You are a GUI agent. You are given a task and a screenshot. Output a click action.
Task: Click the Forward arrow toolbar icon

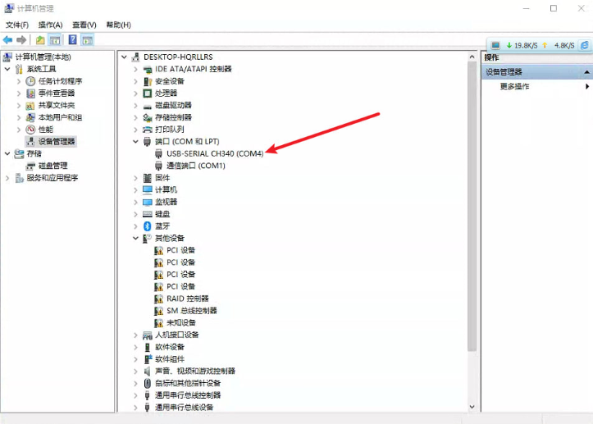21,39
